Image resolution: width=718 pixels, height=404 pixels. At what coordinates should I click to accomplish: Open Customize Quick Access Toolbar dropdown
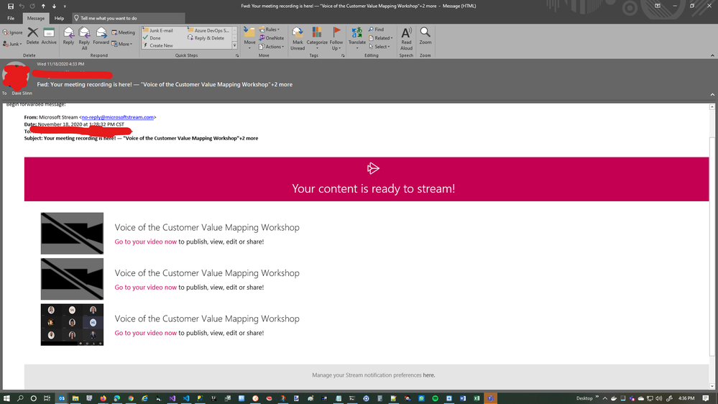point(65,6)
